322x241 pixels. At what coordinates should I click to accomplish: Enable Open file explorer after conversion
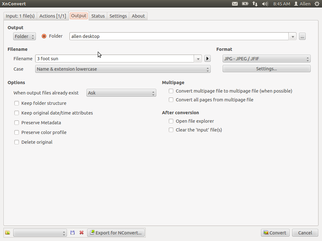(x=171, y=121)
